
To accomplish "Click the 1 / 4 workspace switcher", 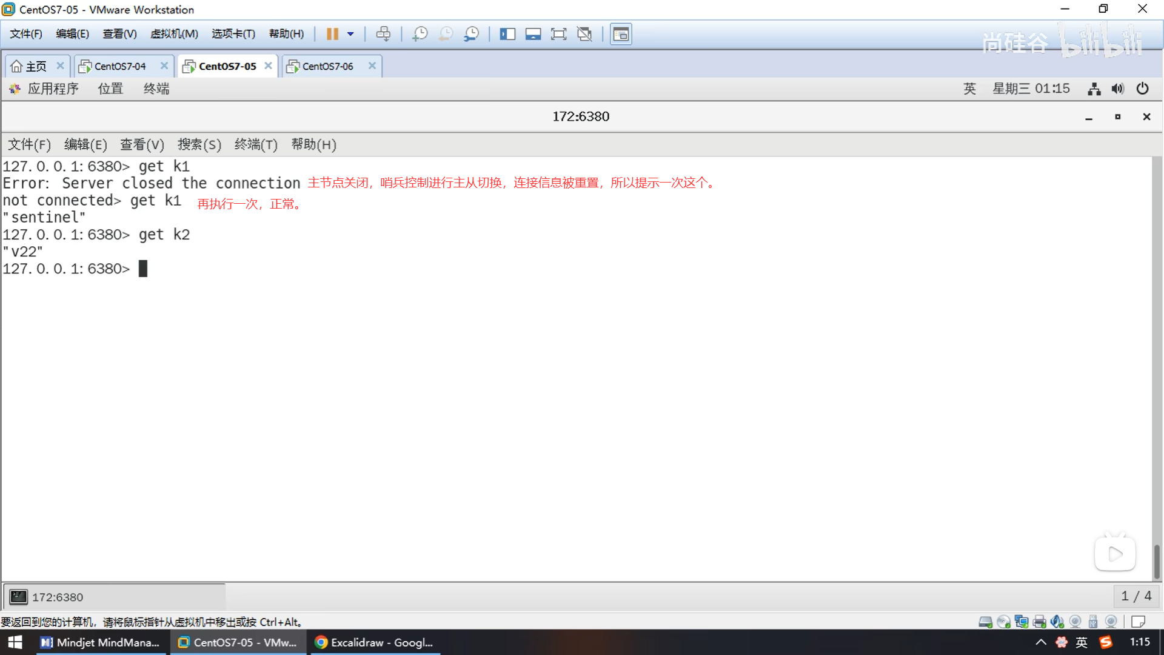I will tap(1136, 596).
